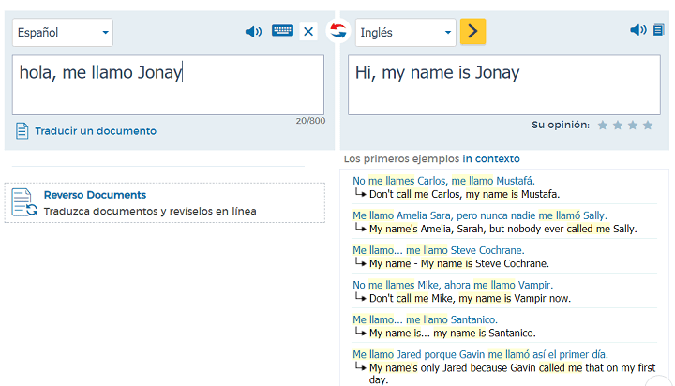Rate the translation with the first star
This screenshot has width=675, height=386.
[x=603, y=125]
